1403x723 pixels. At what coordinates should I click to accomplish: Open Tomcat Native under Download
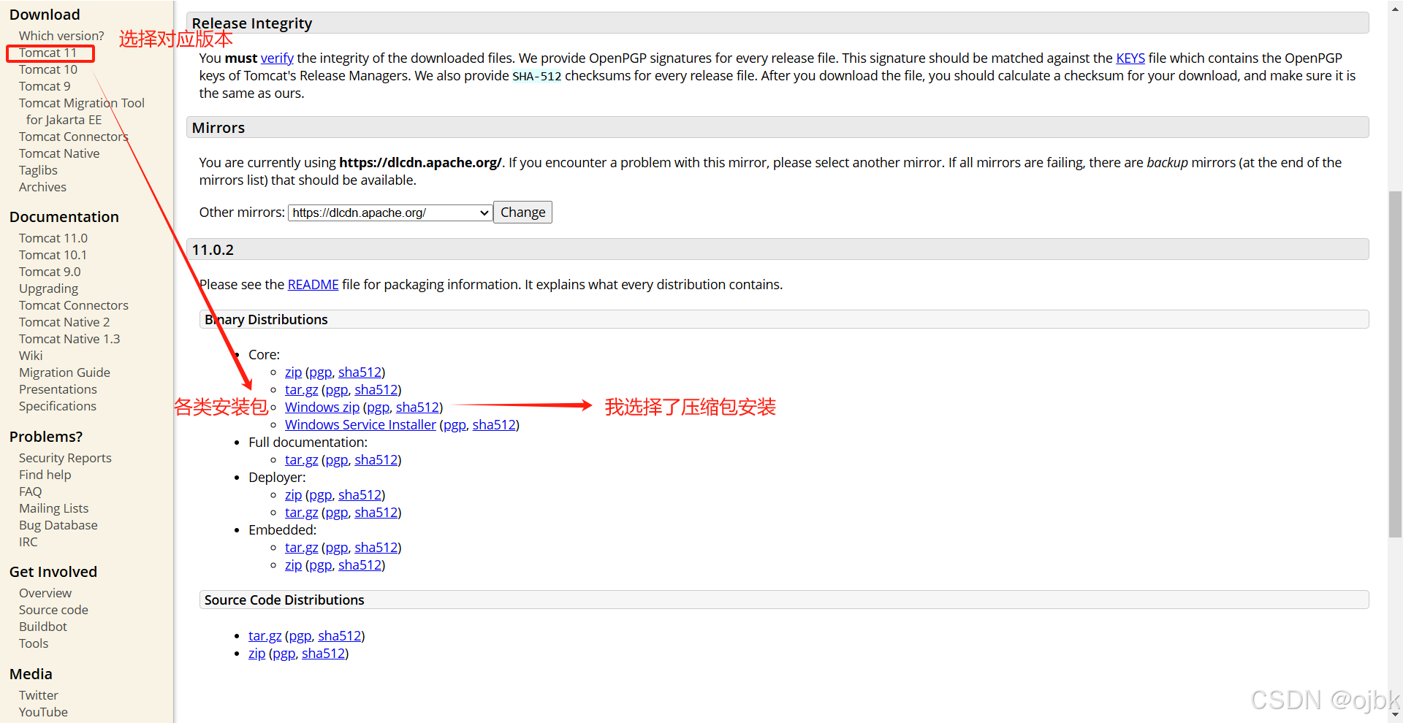59,153
